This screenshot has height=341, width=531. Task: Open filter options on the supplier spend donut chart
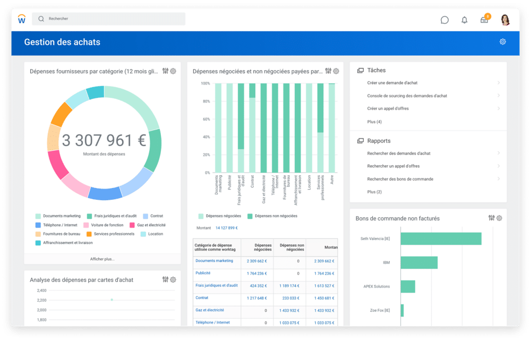point(166,70)
